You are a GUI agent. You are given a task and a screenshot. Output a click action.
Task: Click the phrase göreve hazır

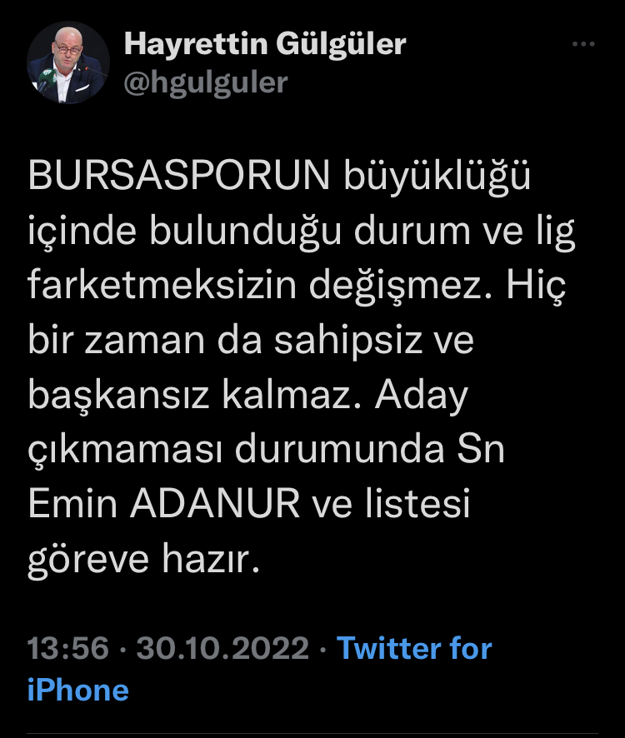pos(143,560)
